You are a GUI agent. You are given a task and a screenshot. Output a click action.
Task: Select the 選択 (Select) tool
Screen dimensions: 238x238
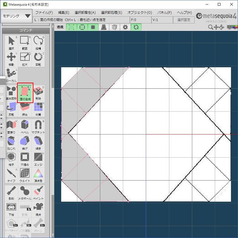point(12,42)
